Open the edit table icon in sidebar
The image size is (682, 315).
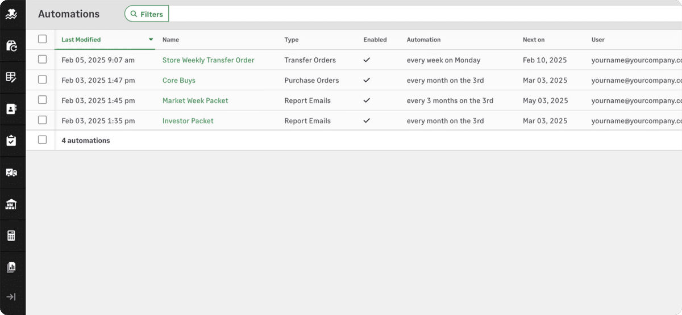11,78
